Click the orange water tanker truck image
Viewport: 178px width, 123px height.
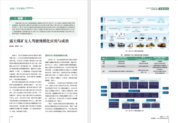(161, 45)
